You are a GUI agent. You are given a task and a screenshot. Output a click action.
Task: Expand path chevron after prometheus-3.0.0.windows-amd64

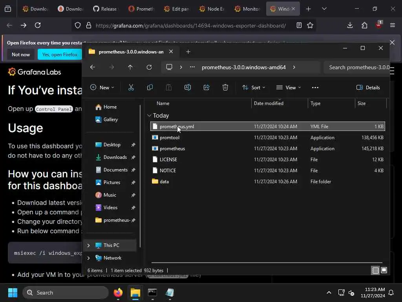tap(294, 67)
